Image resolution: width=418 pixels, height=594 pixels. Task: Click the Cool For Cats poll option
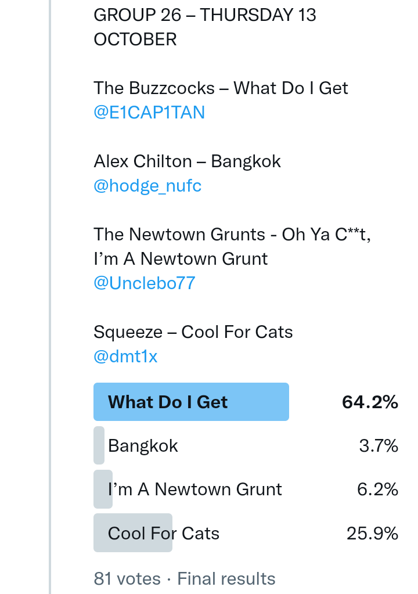coord(164,533)
